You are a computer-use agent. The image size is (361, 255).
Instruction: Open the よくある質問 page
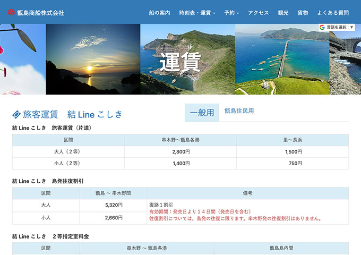pos(333,12)
